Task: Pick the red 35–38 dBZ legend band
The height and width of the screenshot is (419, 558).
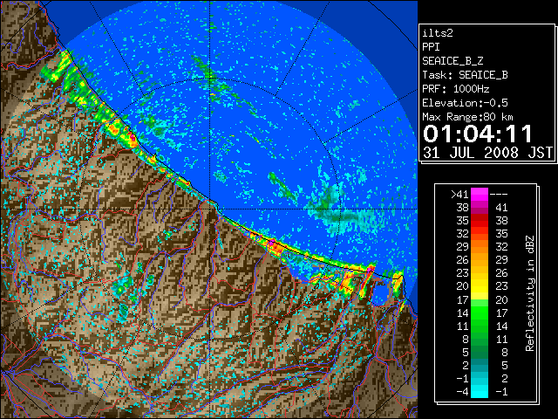Action: 480,221
